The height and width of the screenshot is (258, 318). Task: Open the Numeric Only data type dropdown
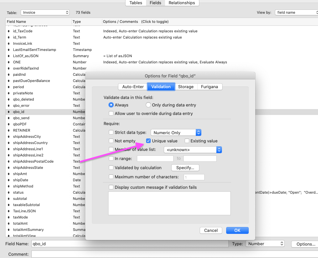point(176,133)
